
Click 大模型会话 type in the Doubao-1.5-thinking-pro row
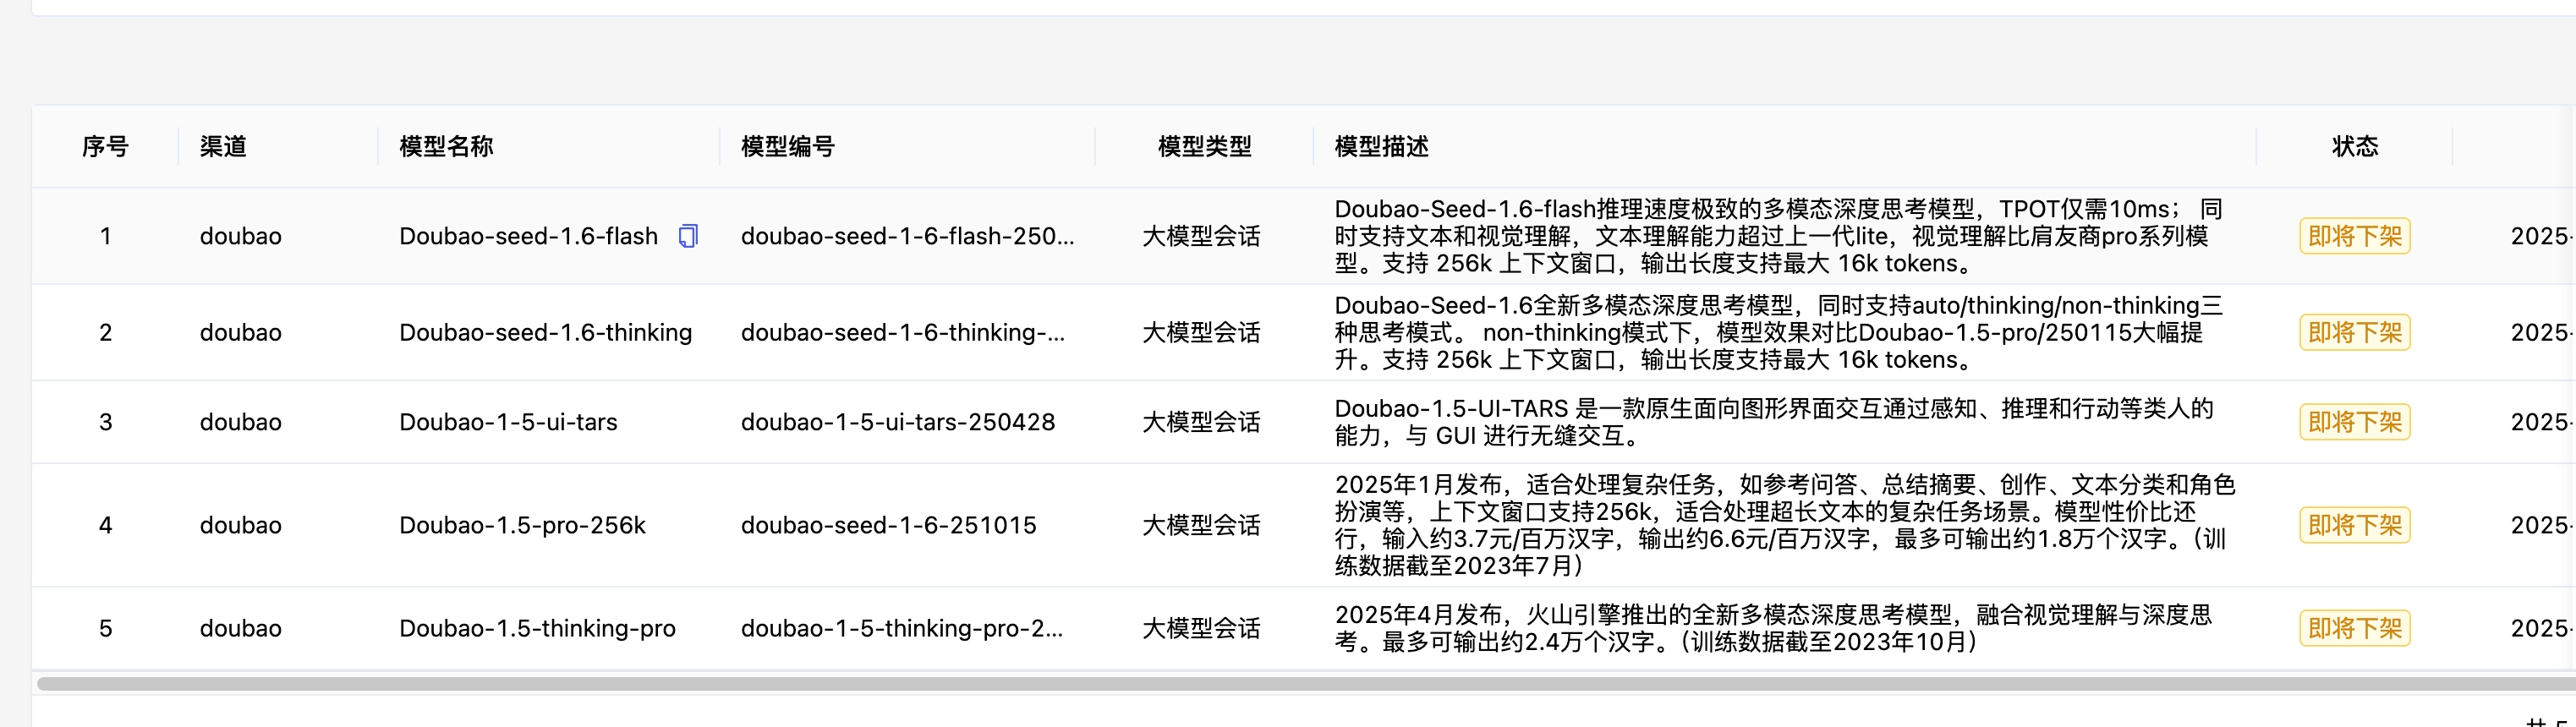point(1201,628)
